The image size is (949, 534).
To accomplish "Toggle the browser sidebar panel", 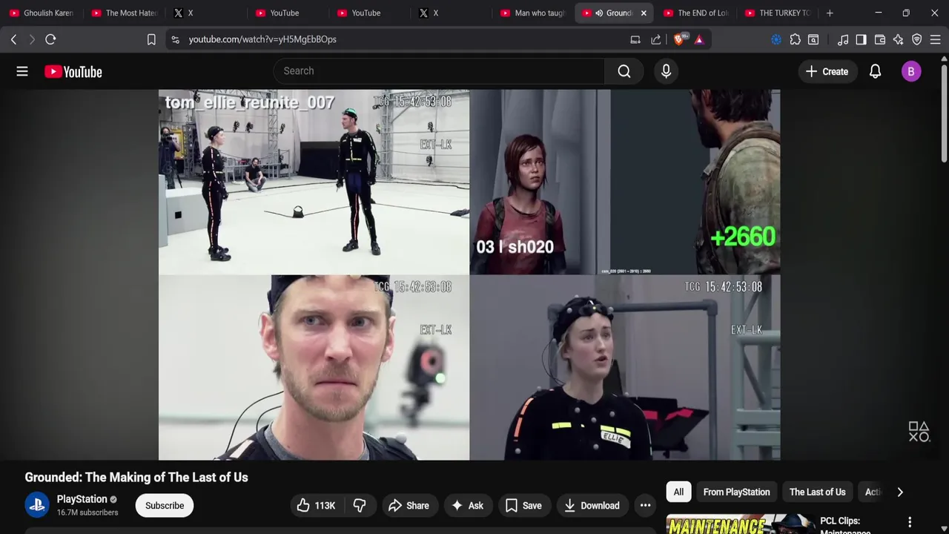I will click(x=861, y=39).
